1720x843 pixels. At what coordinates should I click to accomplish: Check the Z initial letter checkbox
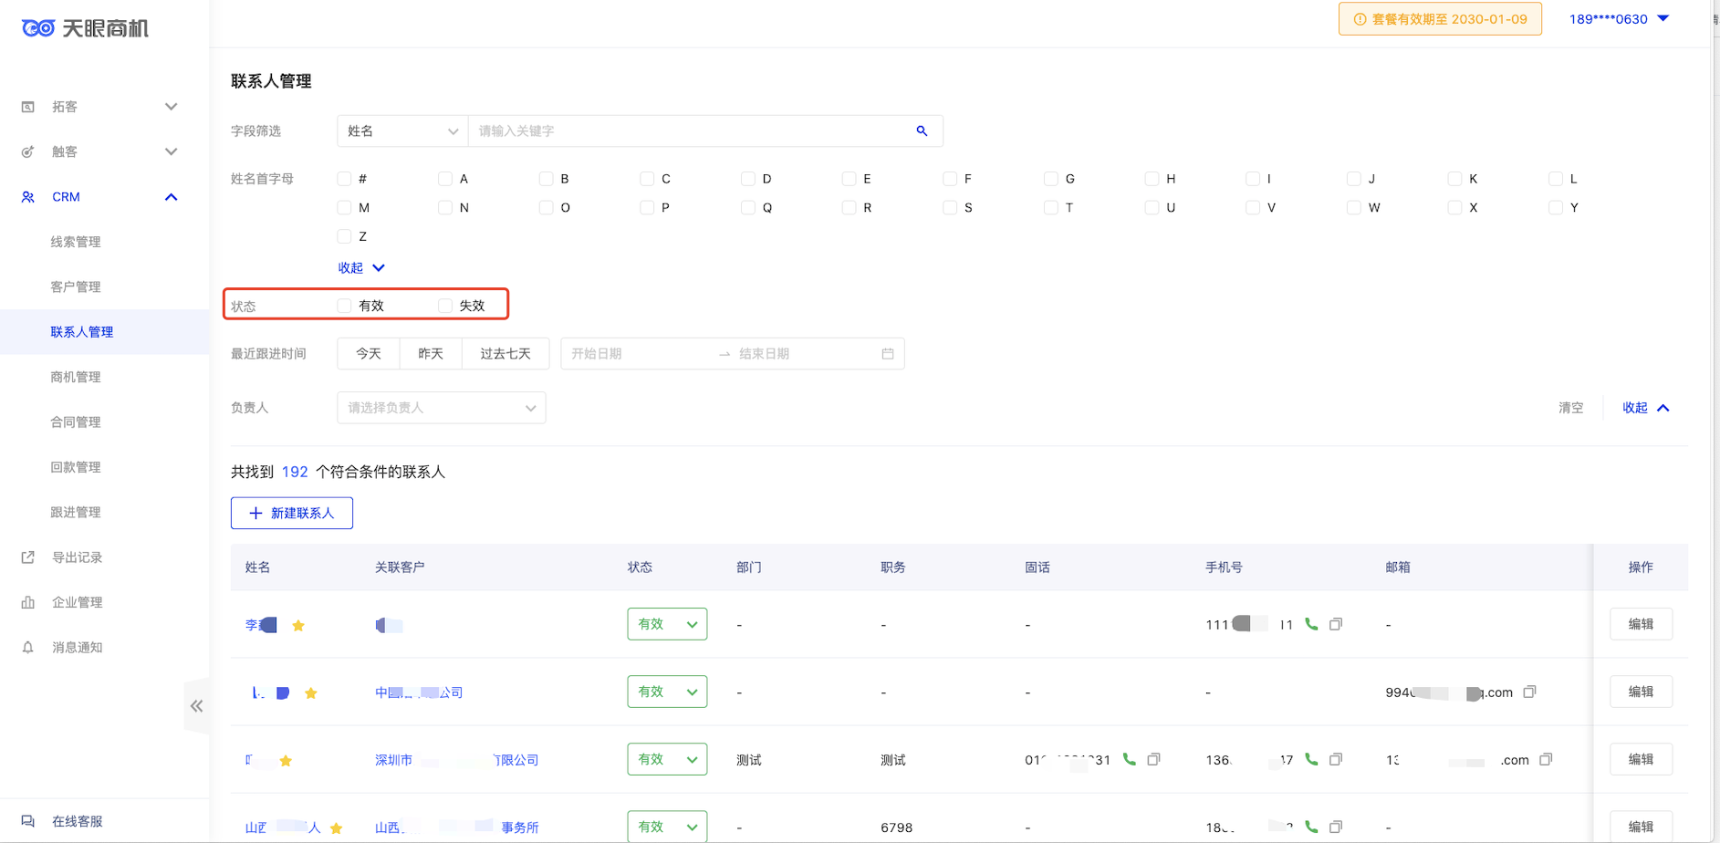(x=344, y=236)
